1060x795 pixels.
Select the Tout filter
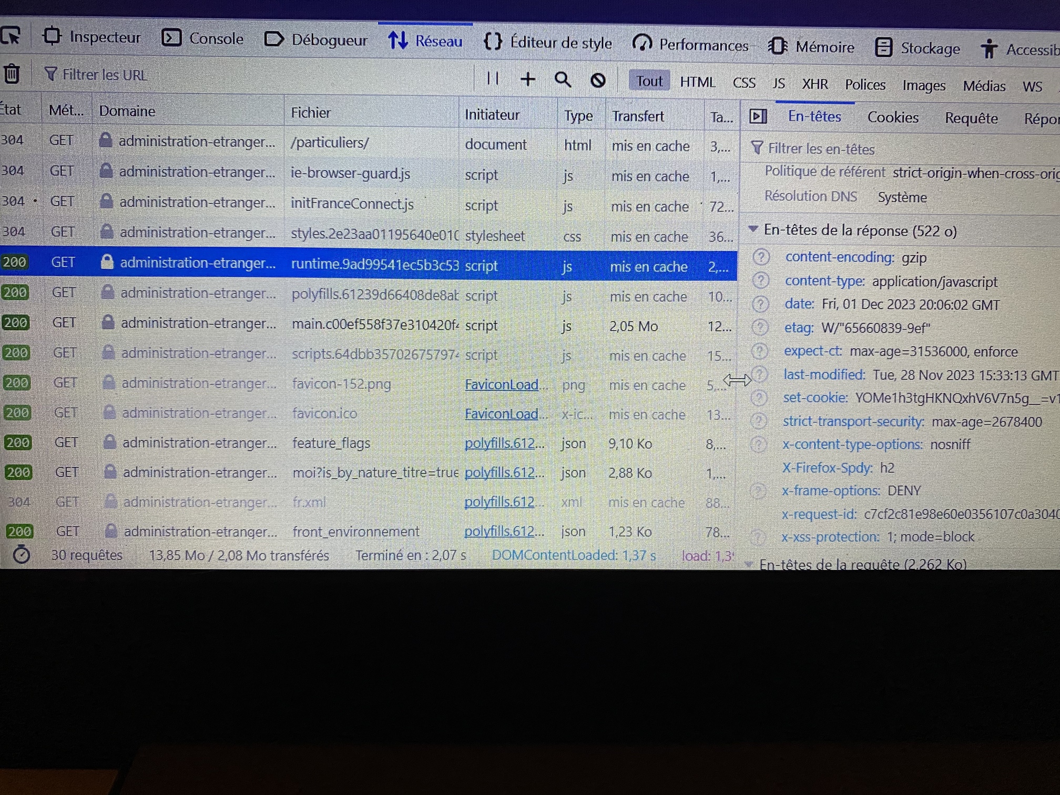tap(649, 81)
